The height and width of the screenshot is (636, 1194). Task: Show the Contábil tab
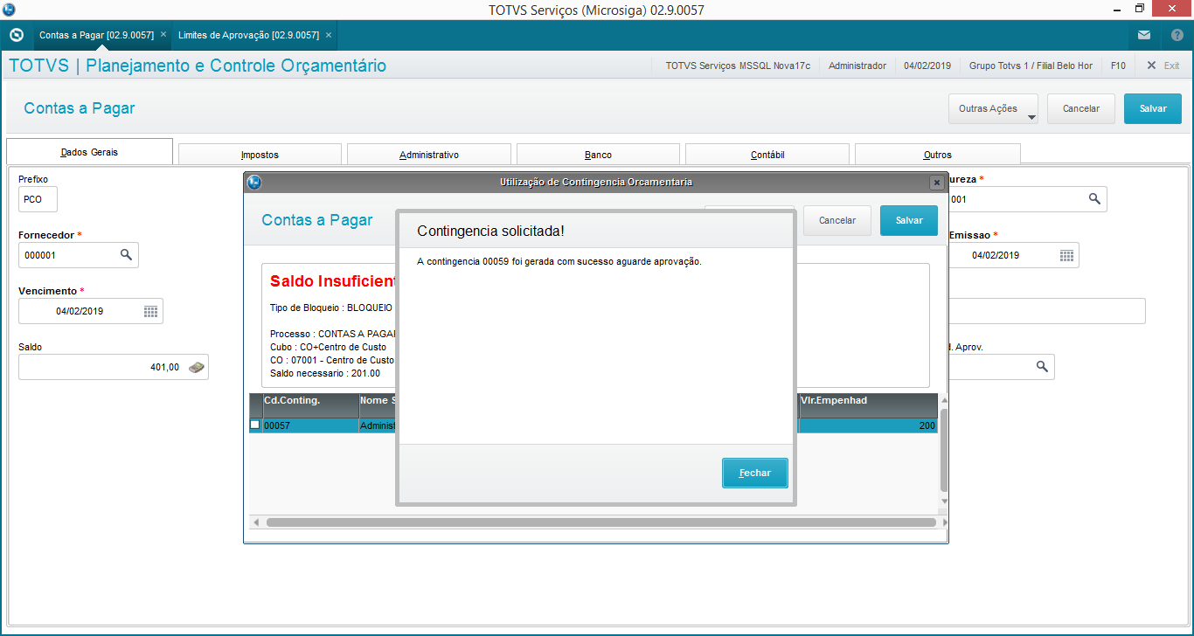[x=767, y=155]
